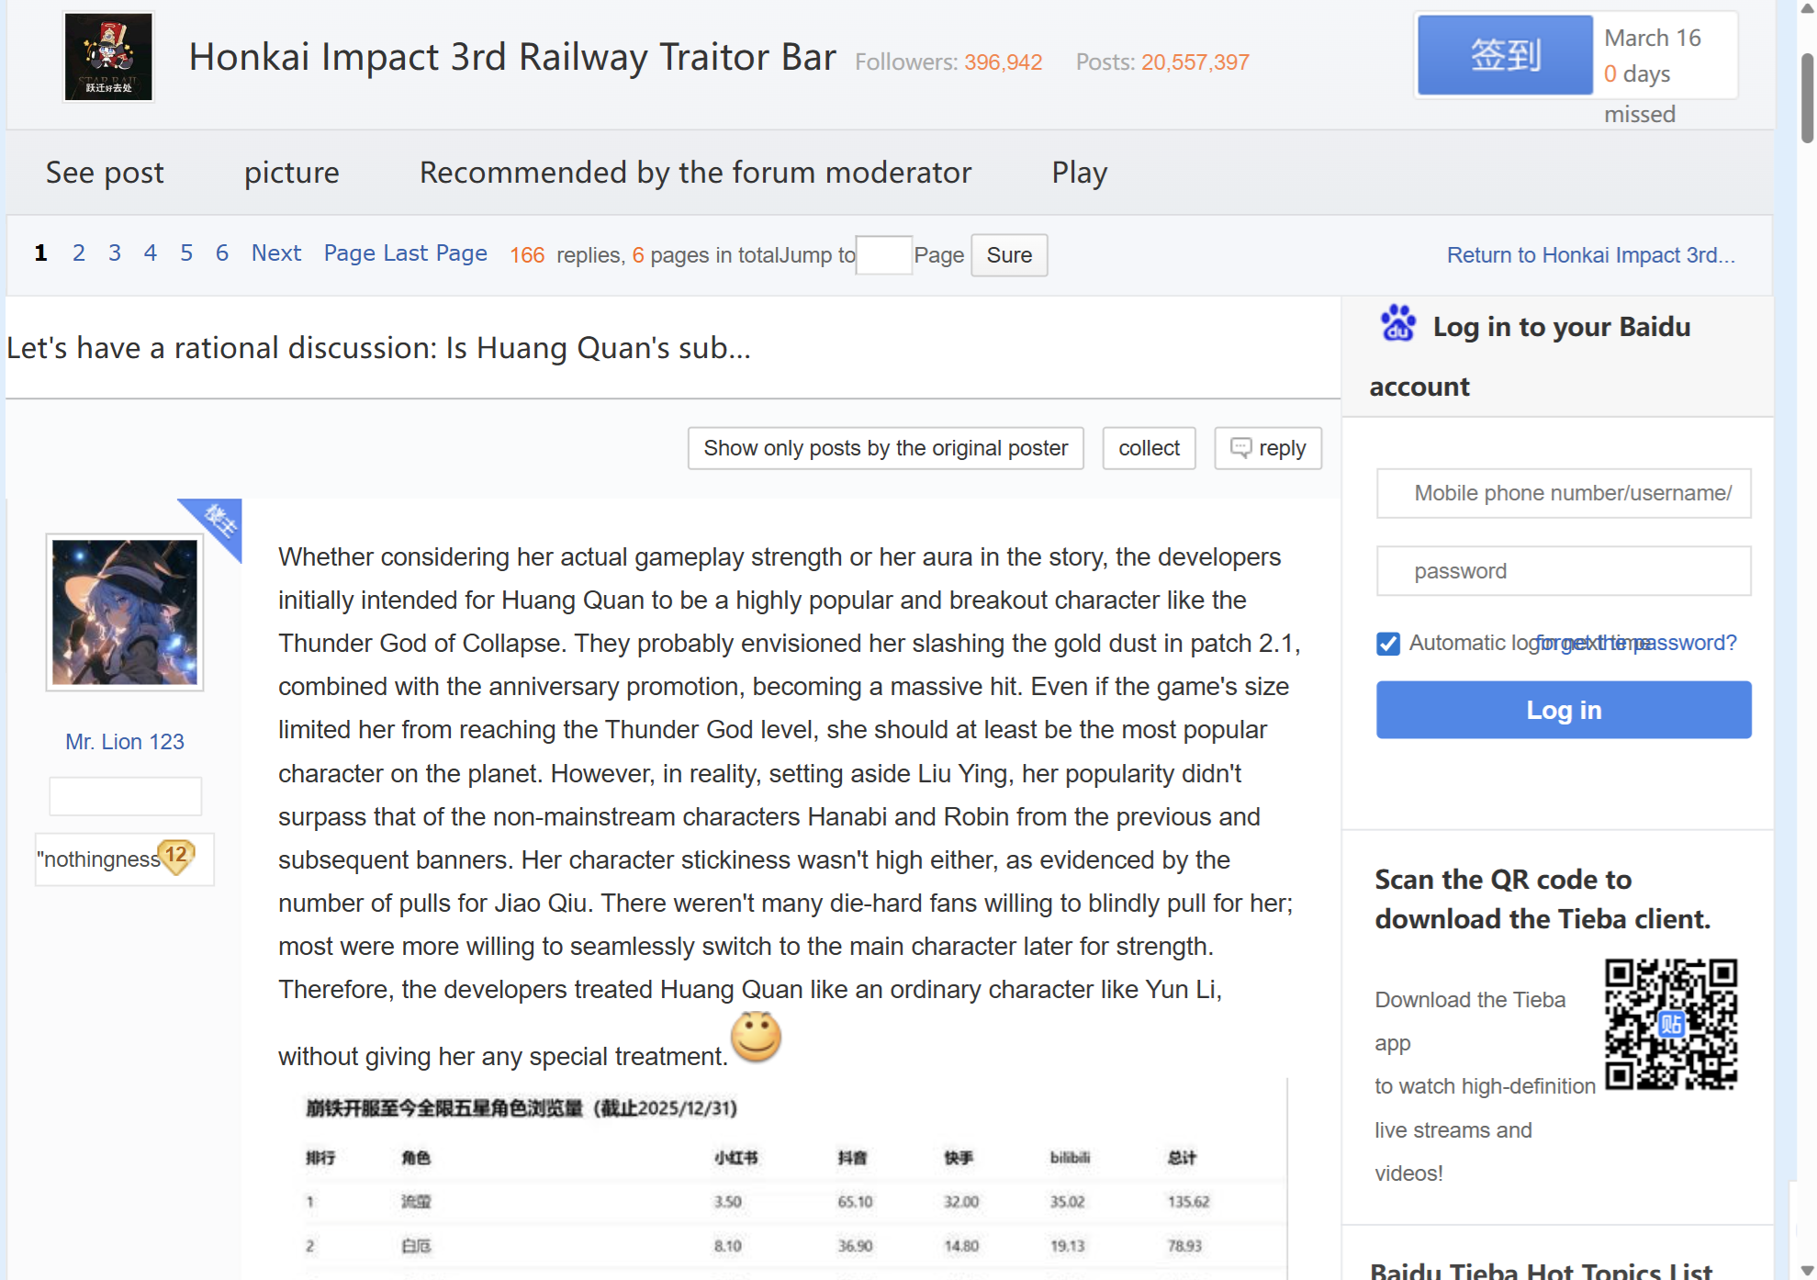Screen dimensions: 1817x1280
Task: Open poster Mr. Lion 123 avatar
Action: pyautogui.click(x=125, y=612)
